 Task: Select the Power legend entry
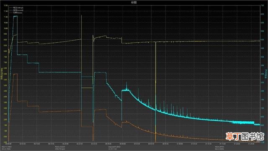(x=16, y=13)
